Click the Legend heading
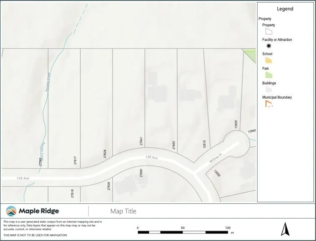This screenshot has width=316, height=241. (x=285, y=9)
